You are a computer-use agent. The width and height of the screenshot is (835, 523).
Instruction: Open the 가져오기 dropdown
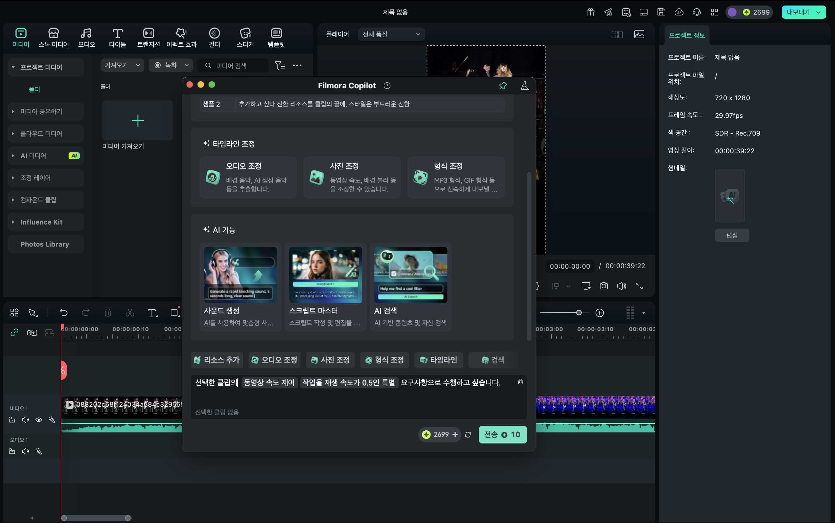pyautogui.click(x=122, y=65)
